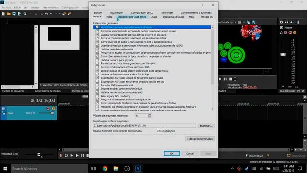307x173 pixels.
Task: Copy preview snapshot to clipboard icon
Action: click(x=248, y=22)
